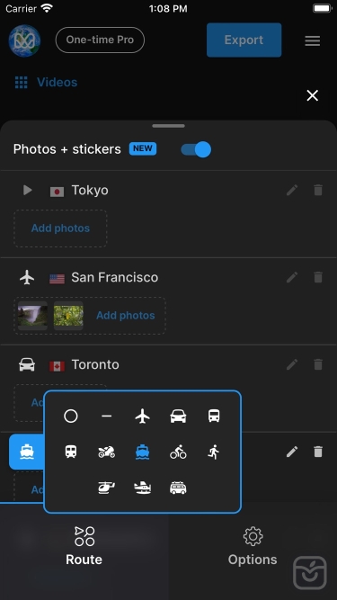
Task: Toggle the Photos + stickers switch
Action: 196,149
